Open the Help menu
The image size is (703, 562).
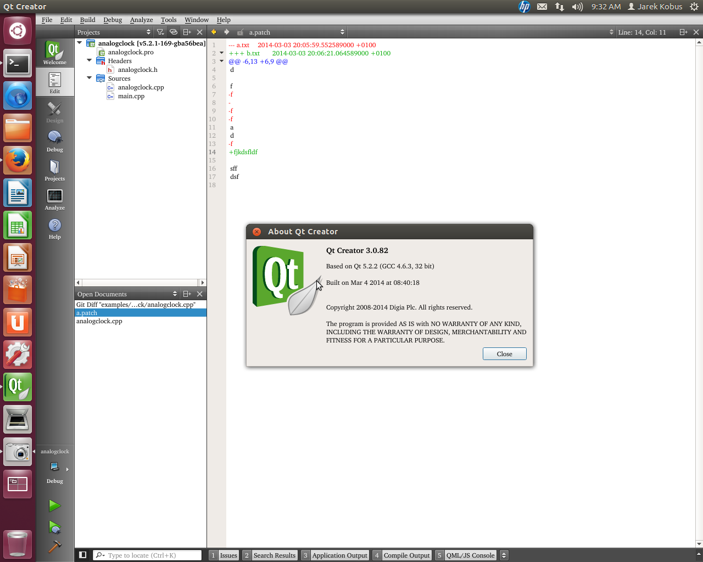coord(224,19)
